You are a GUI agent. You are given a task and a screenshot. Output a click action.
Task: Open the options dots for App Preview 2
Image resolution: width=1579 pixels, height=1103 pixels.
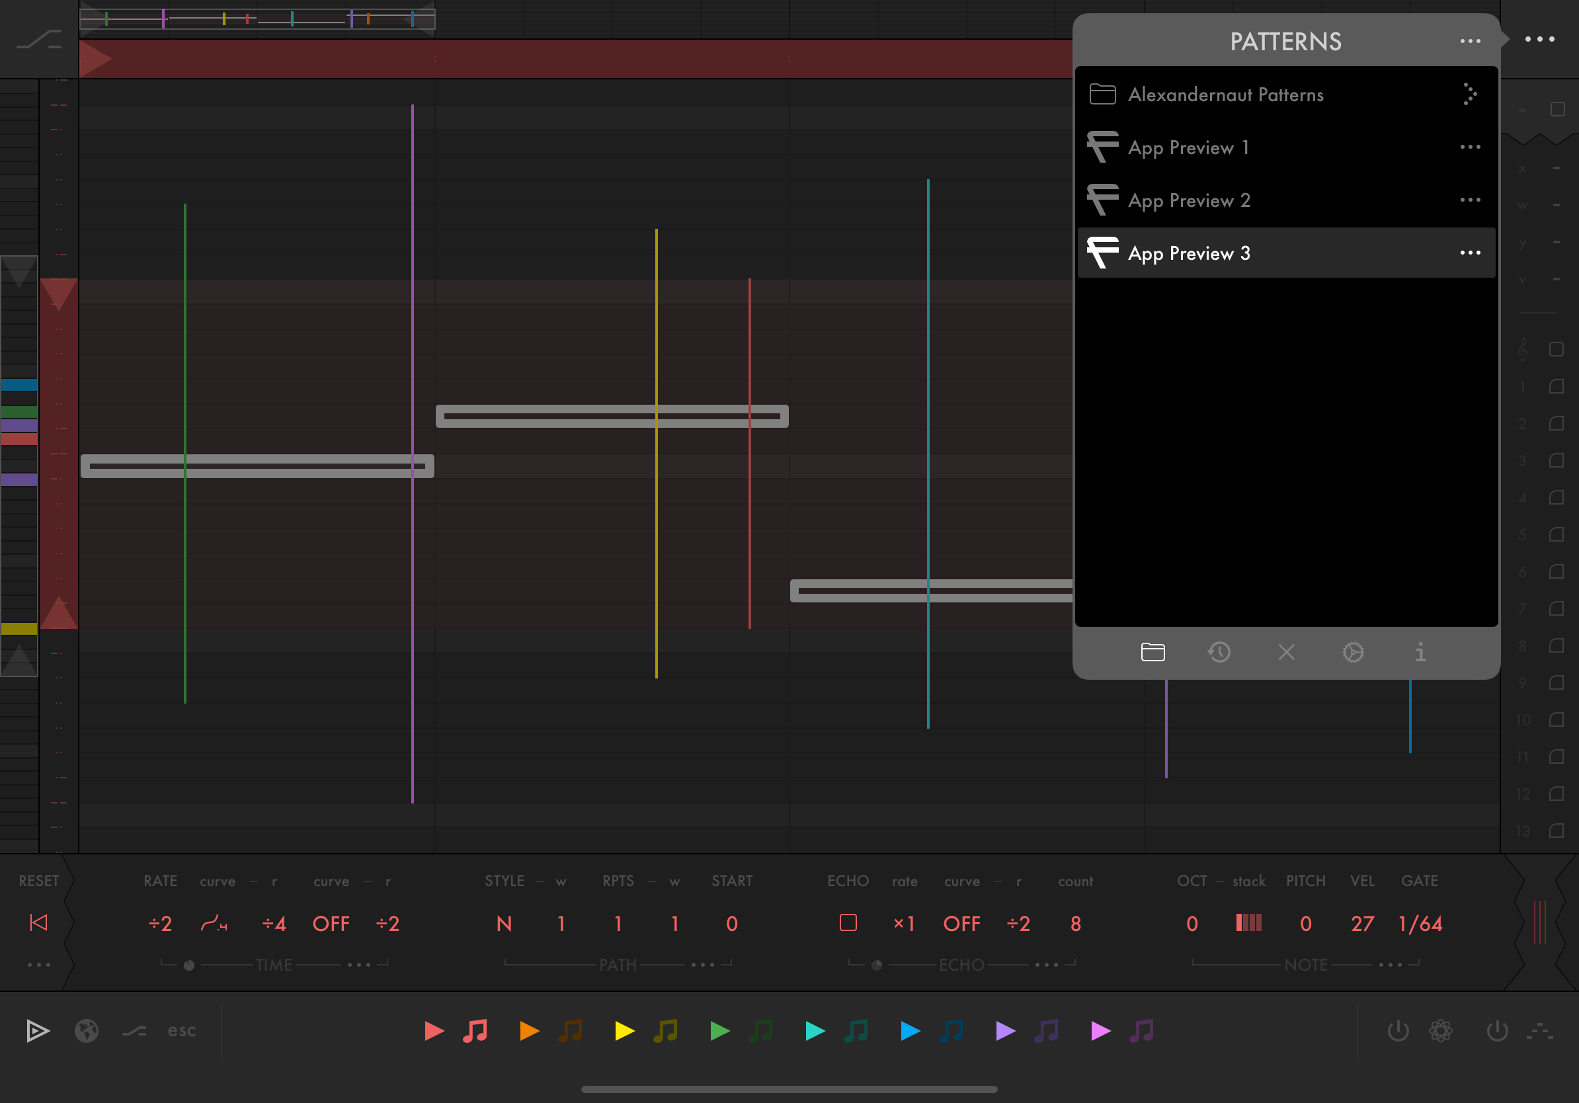1470,200
